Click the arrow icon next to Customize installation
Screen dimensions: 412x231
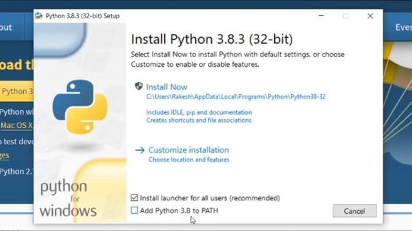[140, 150]
